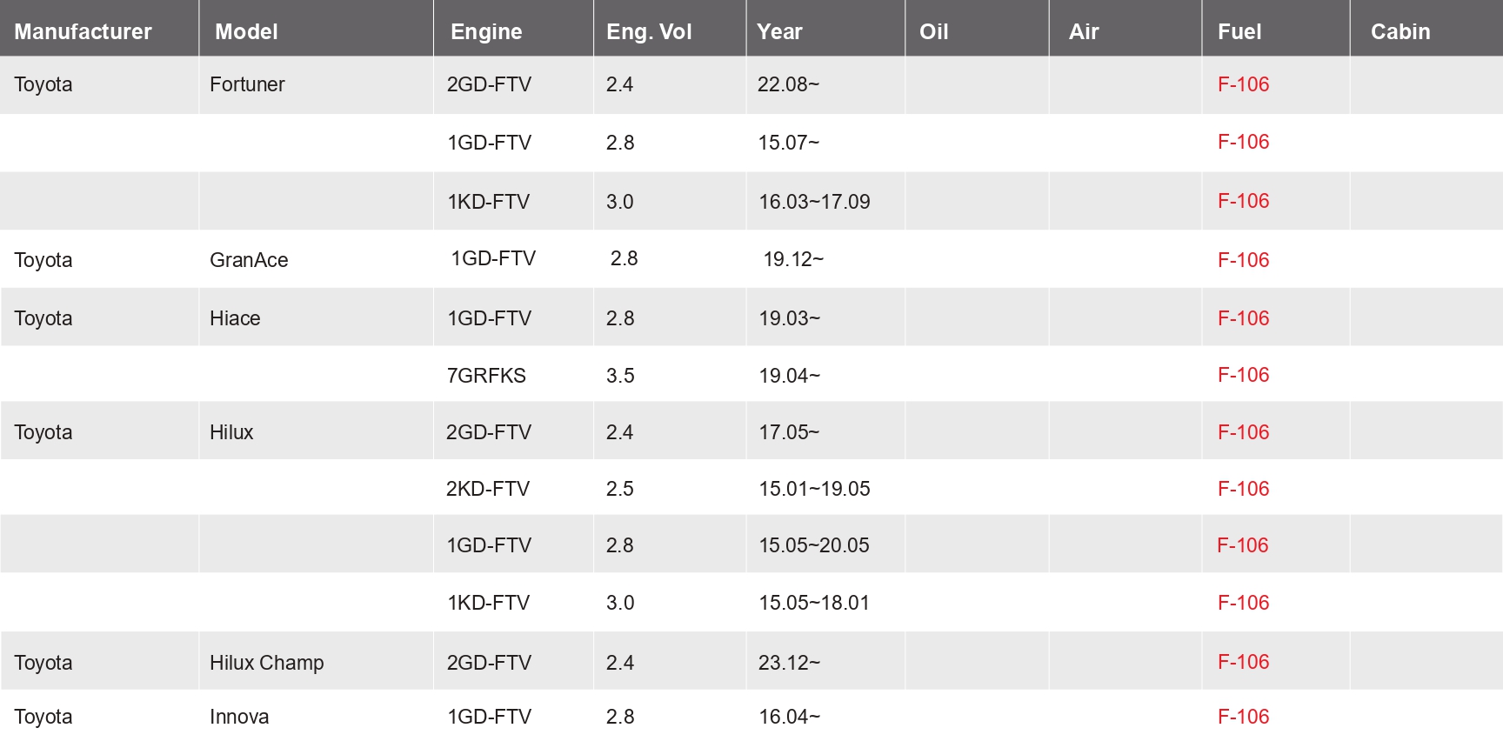Image resolution: width=1503 pixels, height=748 pixels.
Task: Click the Air column header
Action: pos(1084,31)
